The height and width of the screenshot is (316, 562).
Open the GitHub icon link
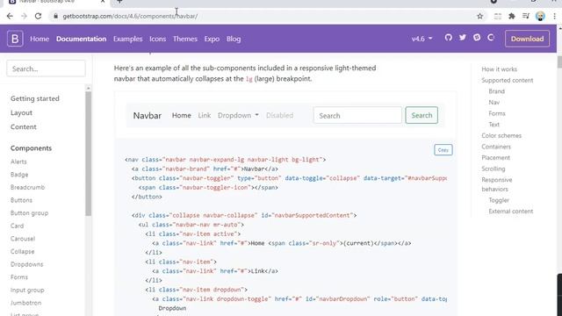(449, 37)
